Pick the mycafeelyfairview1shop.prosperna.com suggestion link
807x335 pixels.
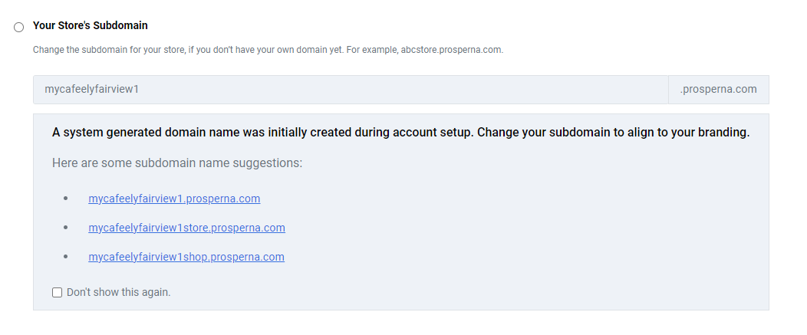[x=186, y=257]
